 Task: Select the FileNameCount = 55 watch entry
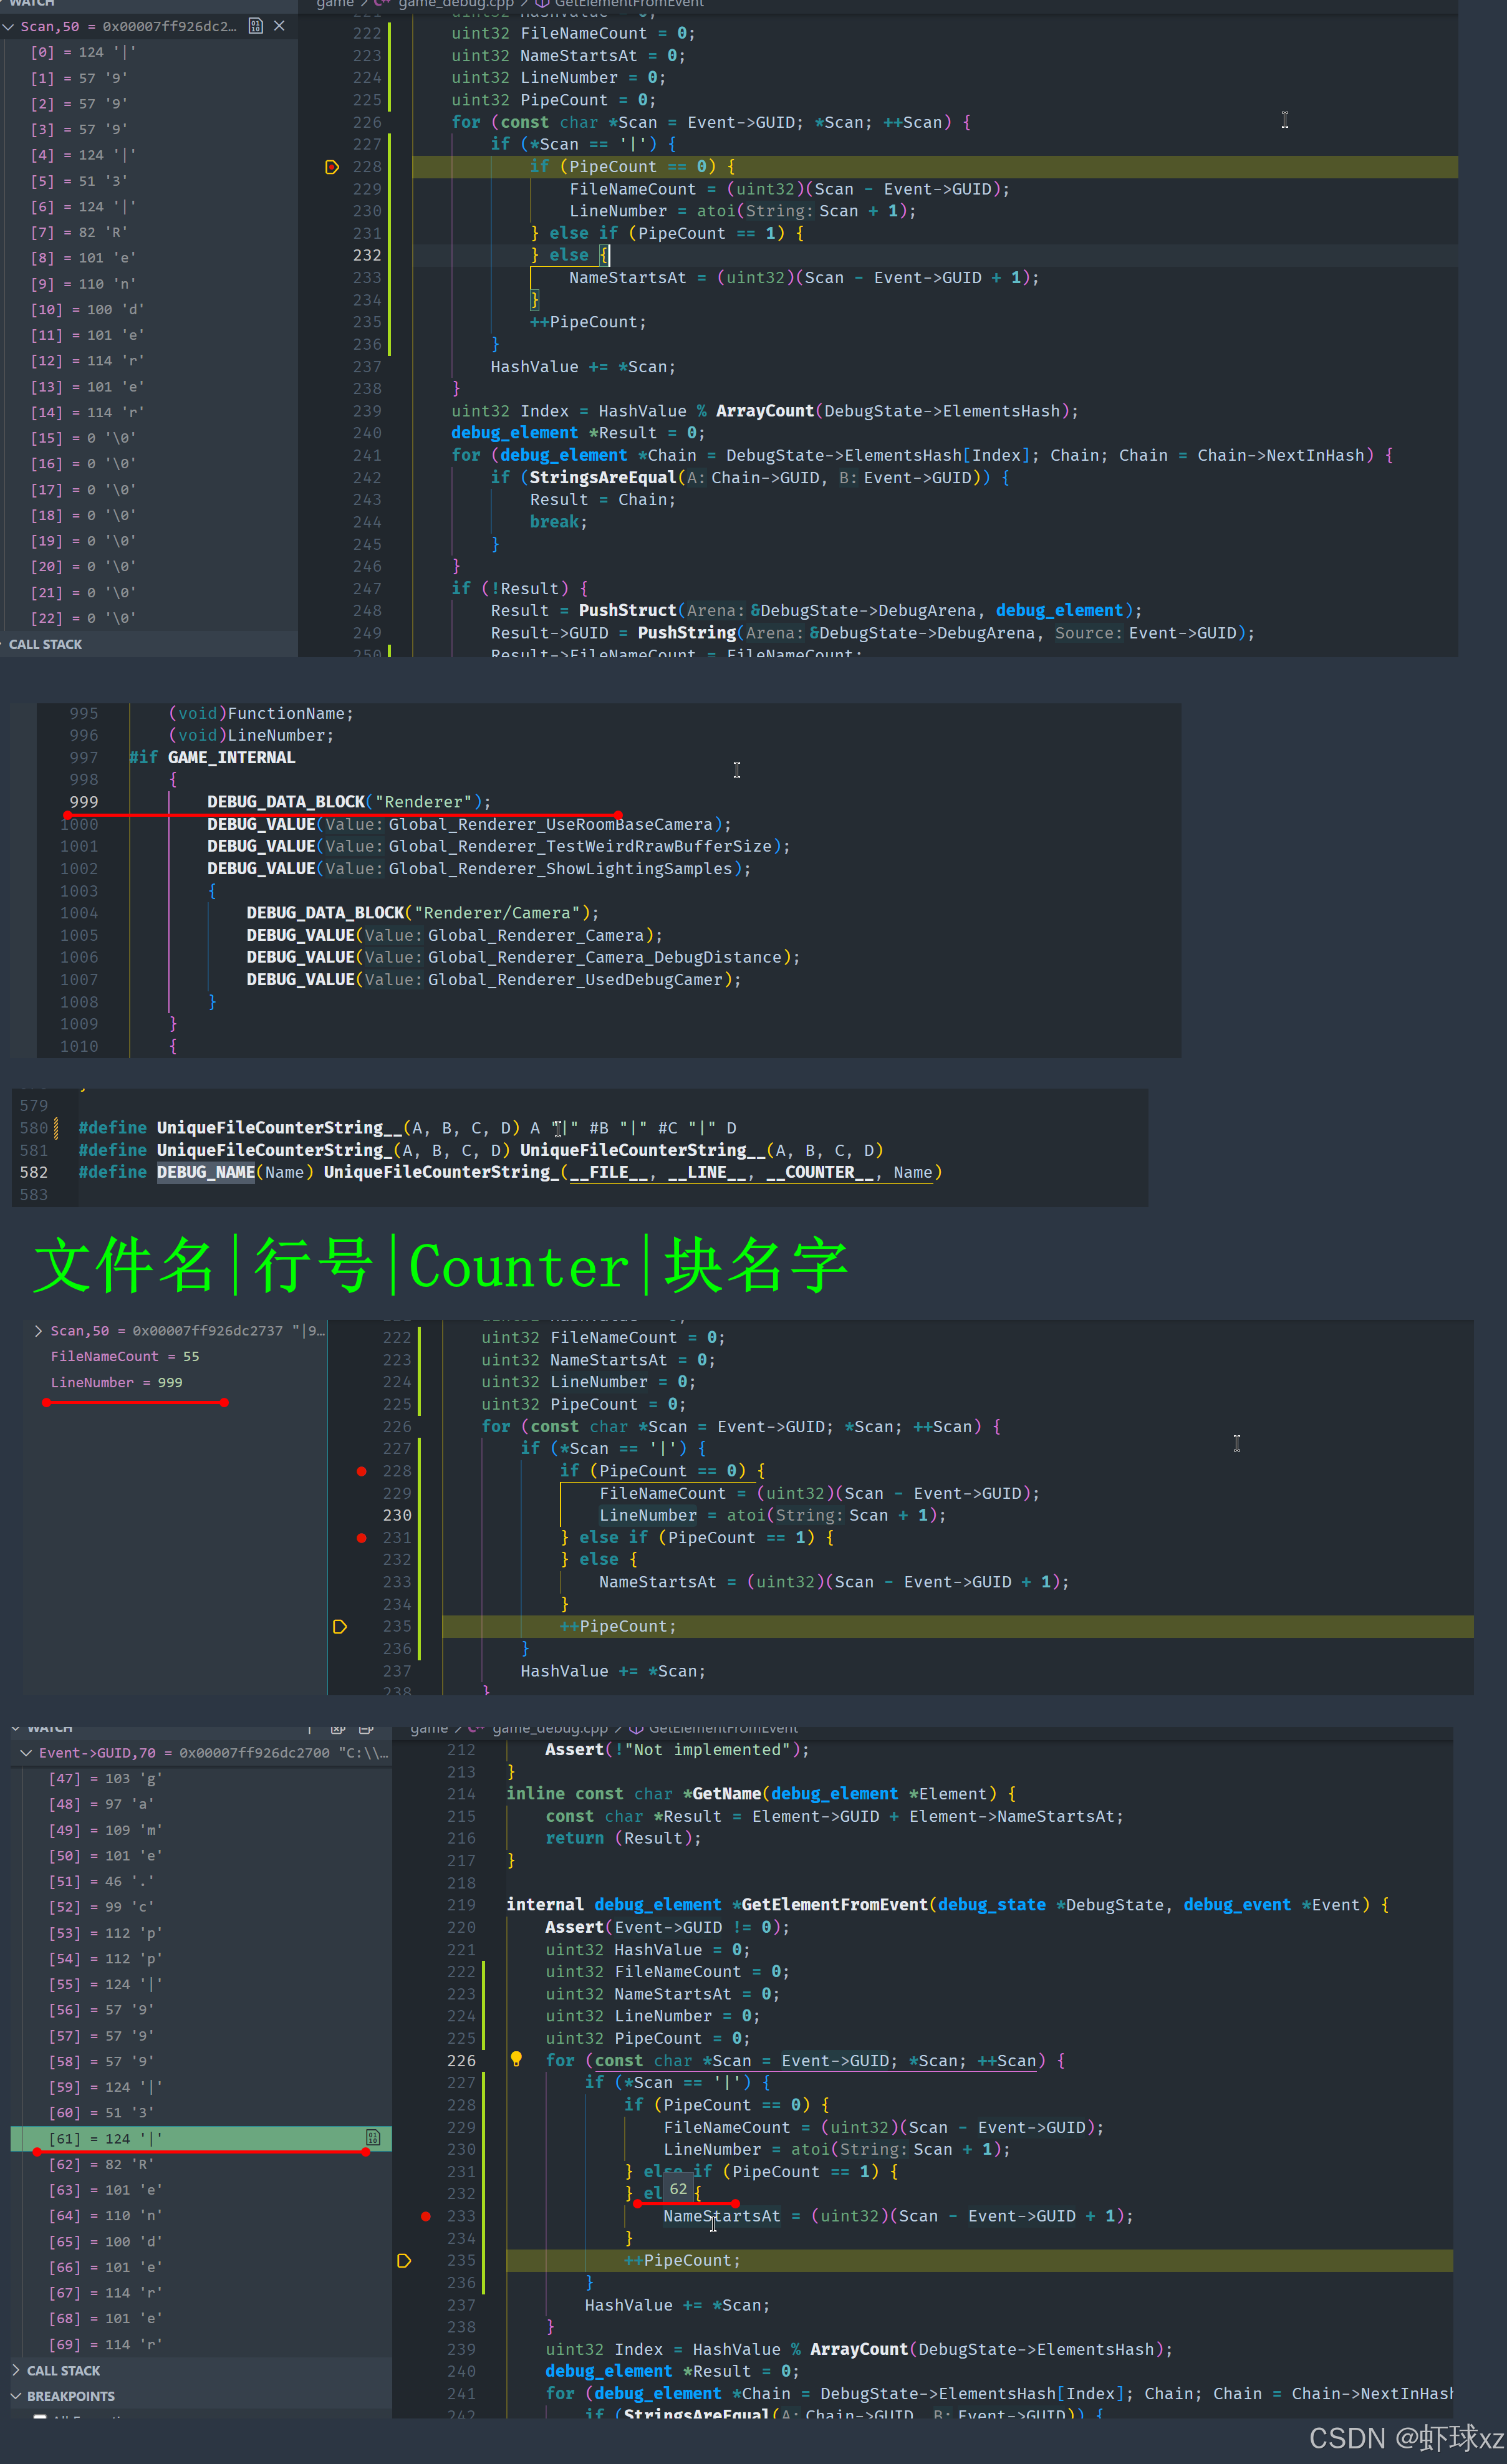[124, 1356]
